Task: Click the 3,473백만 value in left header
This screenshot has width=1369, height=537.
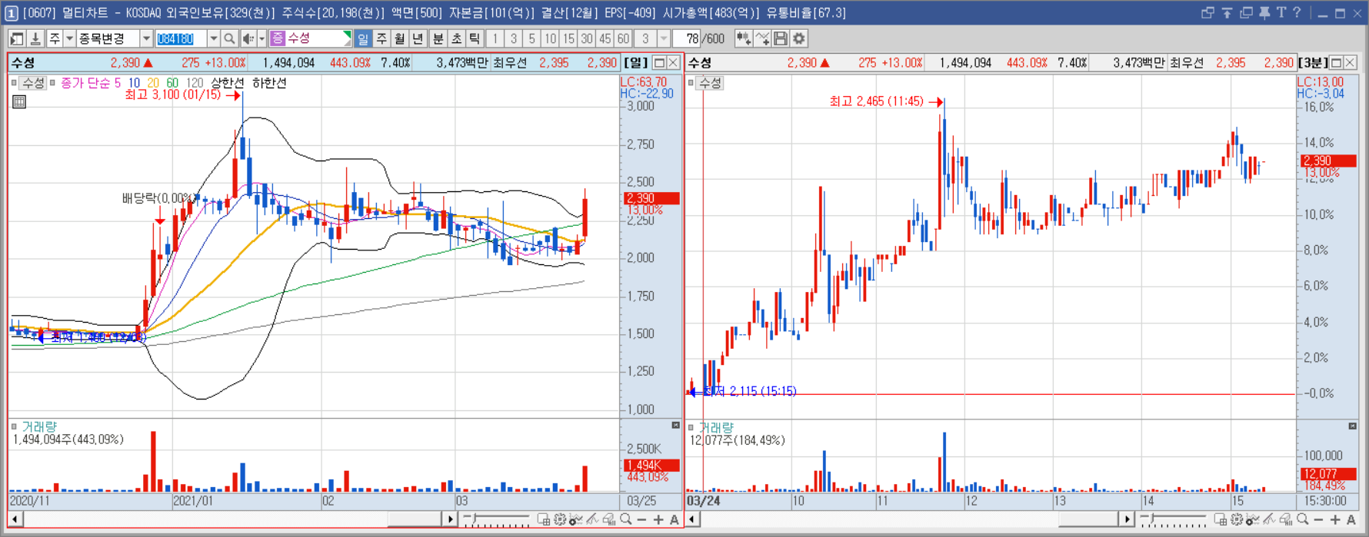Action: [x=462, y=63]
